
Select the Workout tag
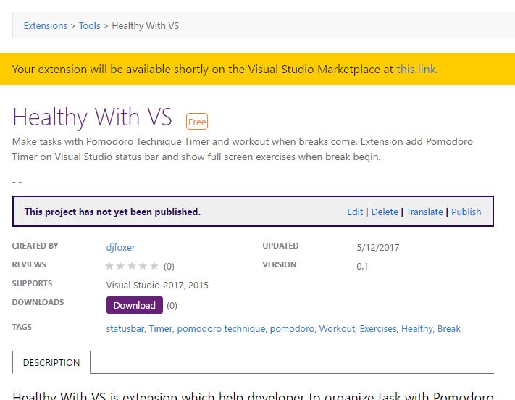pos(337,329)
